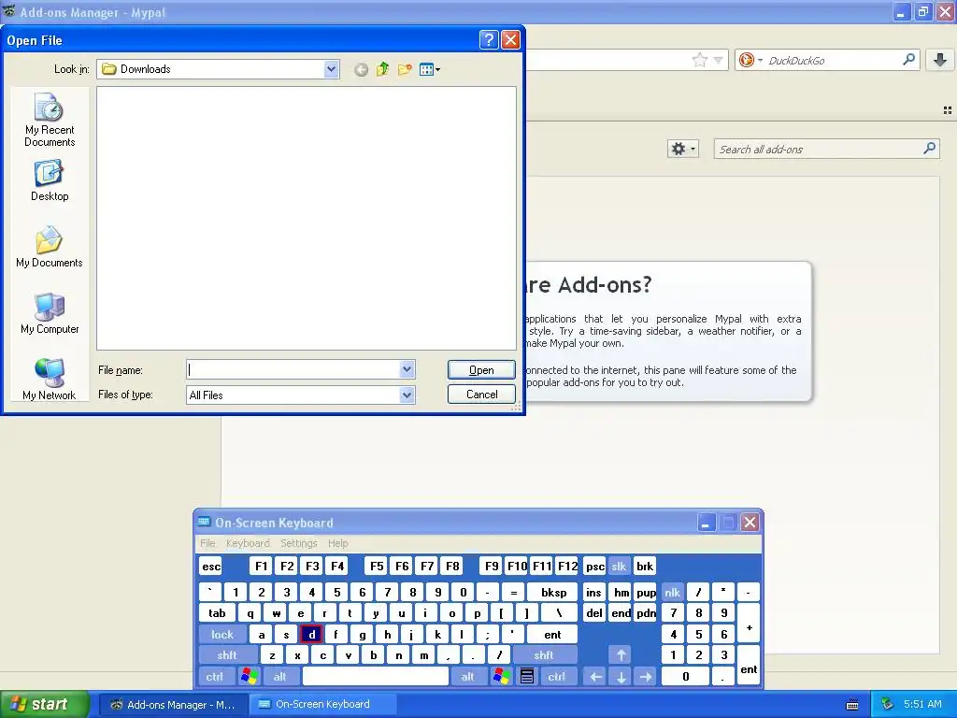Click the bookmark star in Mypal toolbar

699,60
